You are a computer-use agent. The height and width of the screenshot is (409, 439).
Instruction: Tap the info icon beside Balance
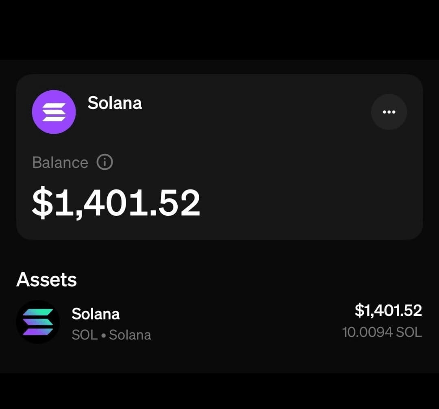point(105,162)
